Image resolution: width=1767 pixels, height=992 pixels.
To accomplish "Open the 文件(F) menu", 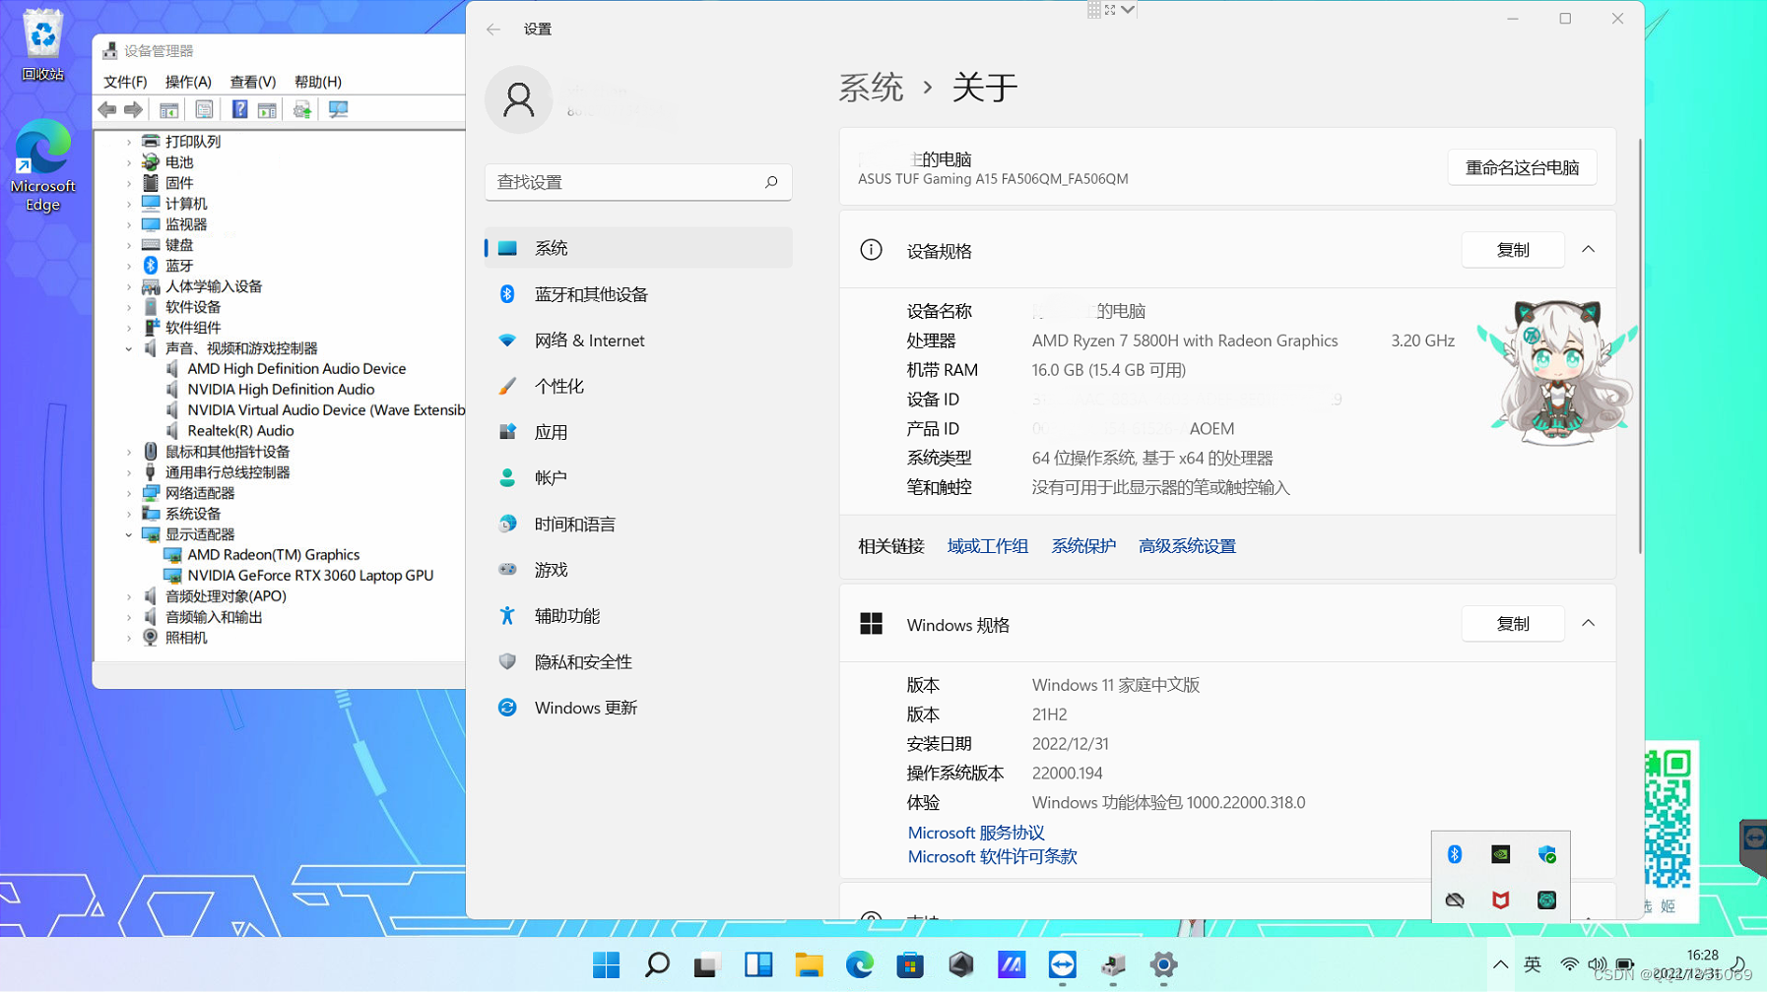I will (125, 82).
